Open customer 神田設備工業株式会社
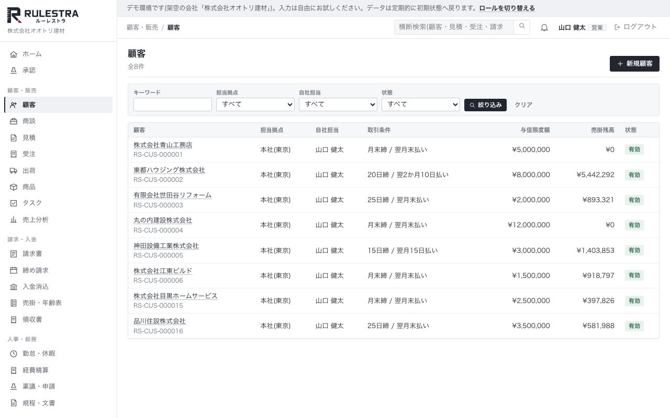The image size is (670, 418). coord(166,246)
